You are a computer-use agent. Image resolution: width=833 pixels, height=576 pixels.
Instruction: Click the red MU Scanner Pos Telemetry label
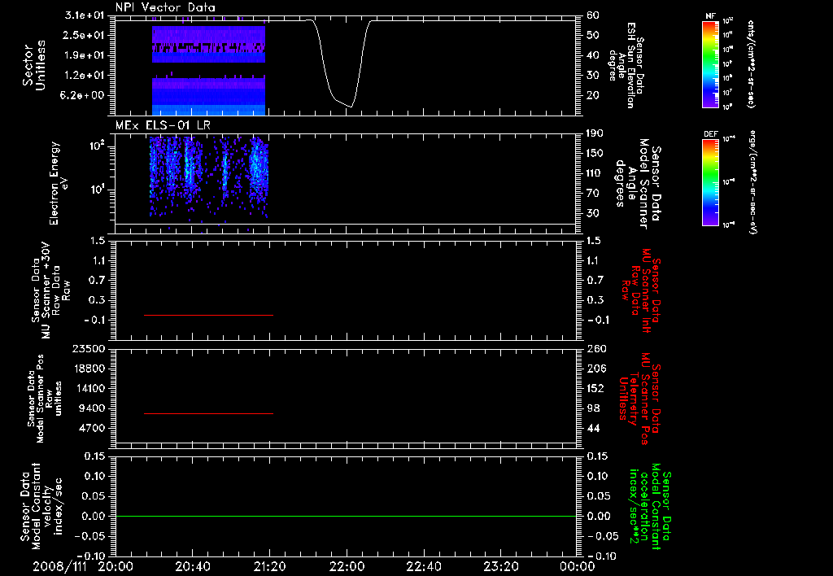click(x=639, y=399)
